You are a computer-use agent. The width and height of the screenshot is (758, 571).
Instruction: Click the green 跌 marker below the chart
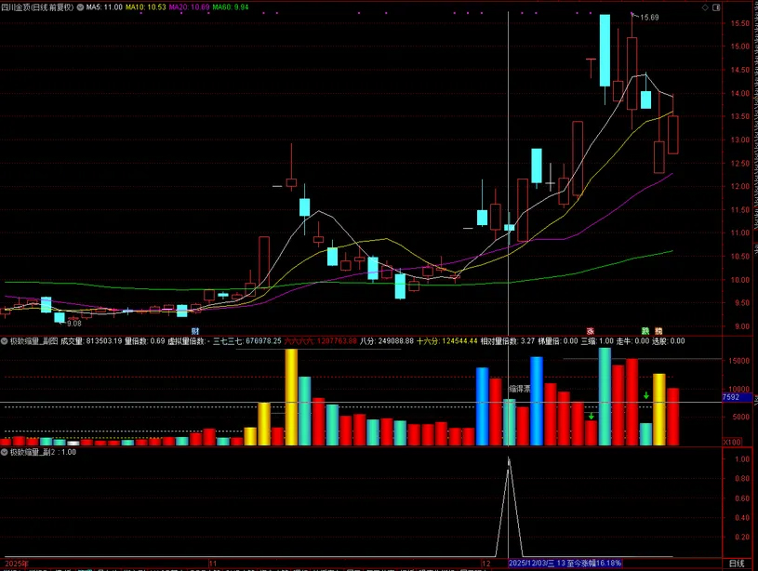click(x=645, y=331)
